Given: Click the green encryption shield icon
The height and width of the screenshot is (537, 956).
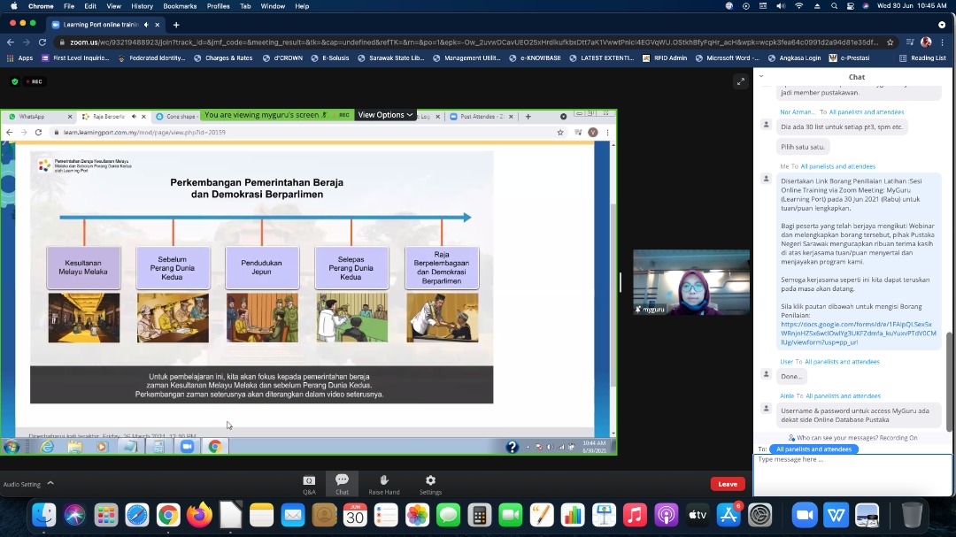Looking at the screenshot, I should click(x=15, y=81).
